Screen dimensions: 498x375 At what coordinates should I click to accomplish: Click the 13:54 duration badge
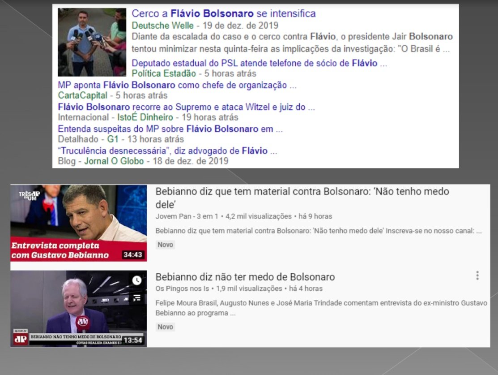tap(133, 340)
